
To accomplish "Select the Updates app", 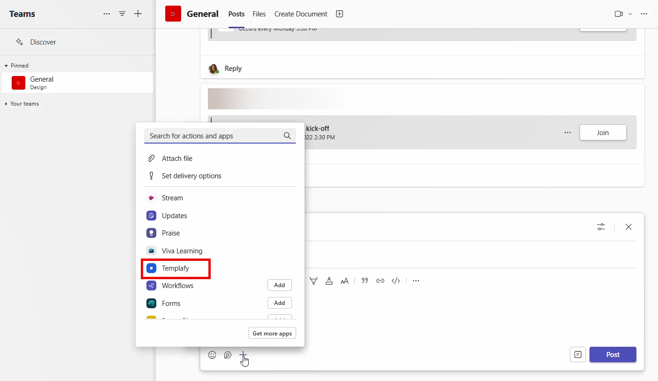I will 174,215.
